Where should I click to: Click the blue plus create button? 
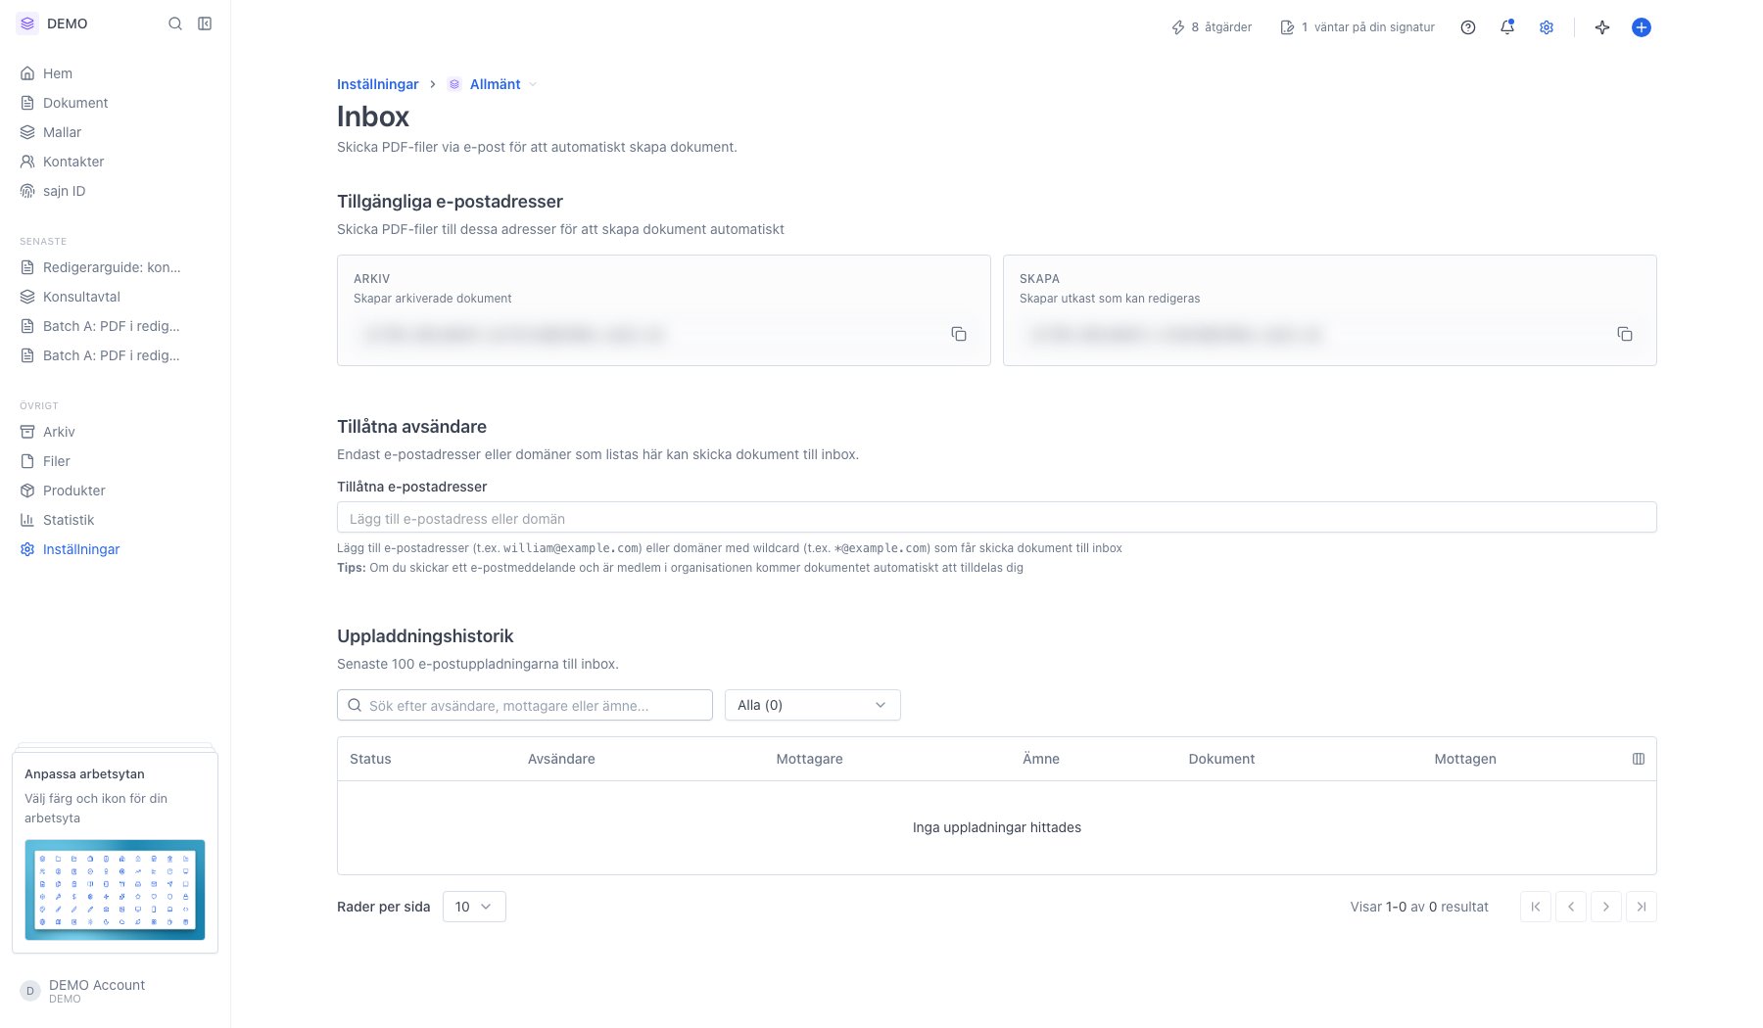(x=1642, y=27)
